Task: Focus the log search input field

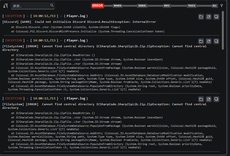Action: pyautogui.click(x=33, y=6)
